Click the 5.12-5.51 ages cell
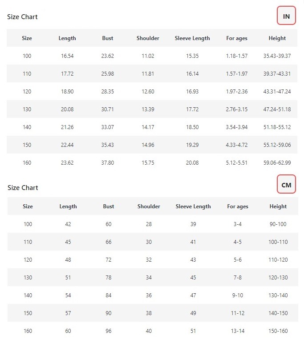Screen dimensions: 304x348 click(x=237, y=163)
